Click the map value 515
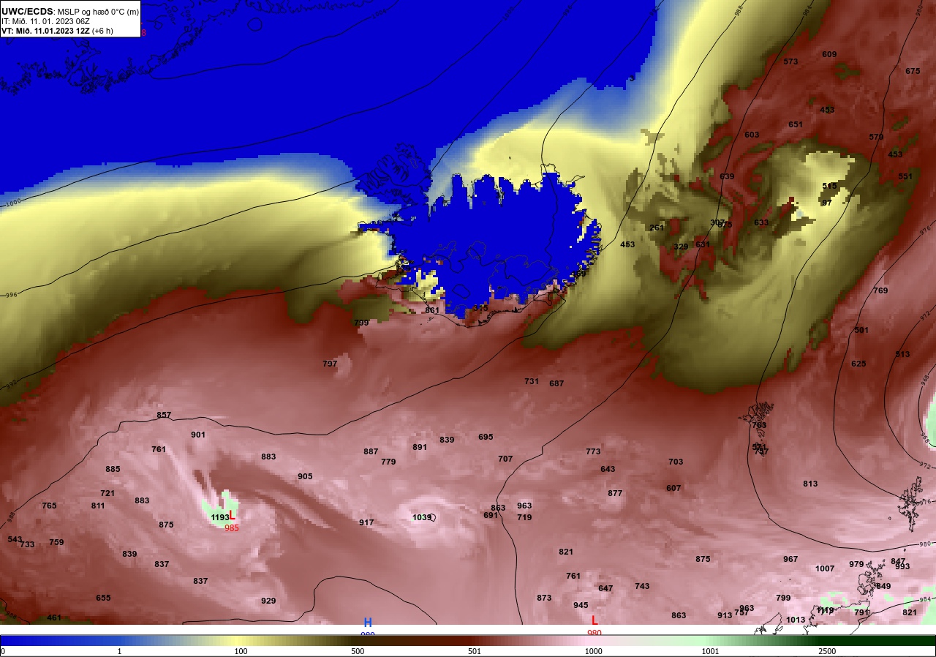This screenshot has width=936, height=657. pos(829,186)
